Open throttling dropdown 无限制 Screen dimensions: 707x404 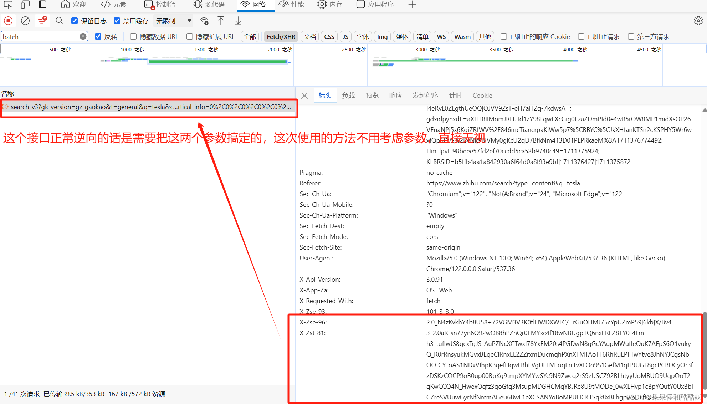coord(174,21)
